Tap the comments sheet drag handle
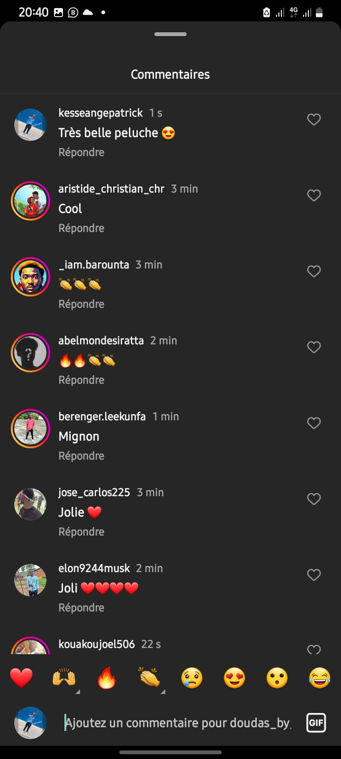 [170, 34]
